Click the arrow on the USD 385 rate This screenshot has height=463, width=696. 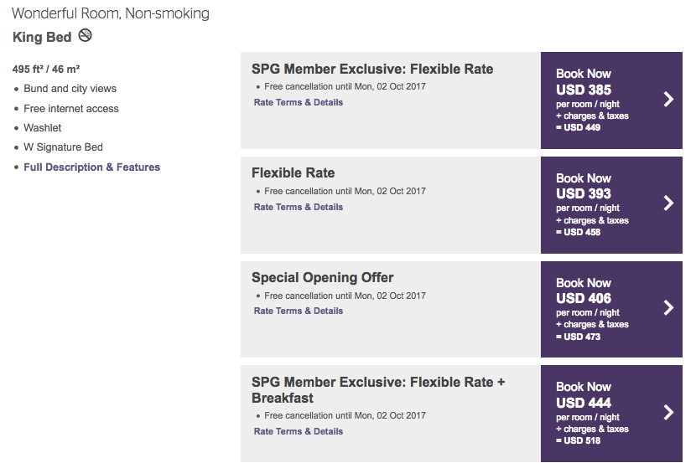pyautogui.click(x=668, y=100)
